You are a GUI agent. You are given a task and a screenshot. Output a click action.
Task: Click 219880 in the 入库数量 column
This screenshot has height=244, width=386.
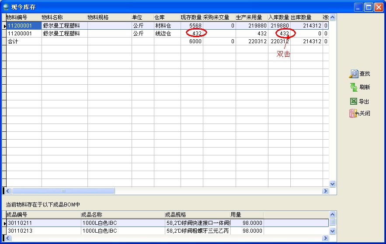click(279, 26)
